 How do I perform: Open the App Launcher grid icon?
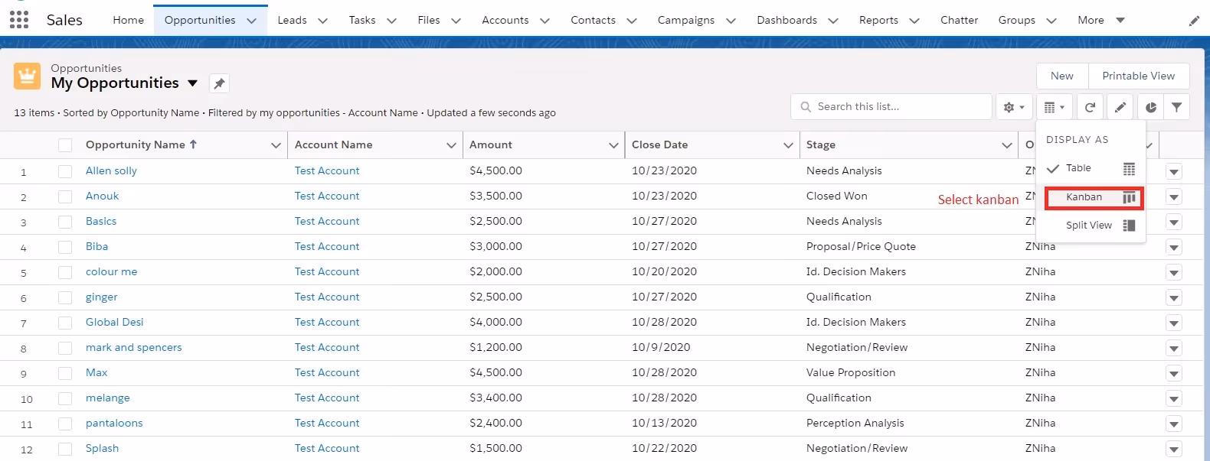19,19
